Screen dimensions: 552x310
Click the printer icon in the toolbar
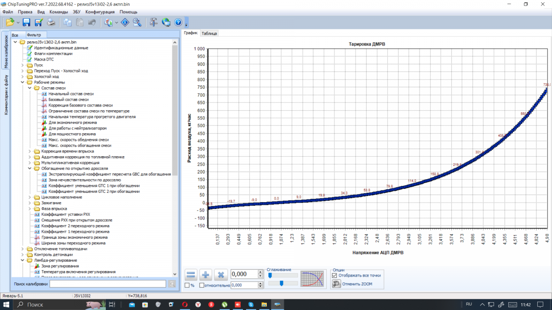coord(51,22)
